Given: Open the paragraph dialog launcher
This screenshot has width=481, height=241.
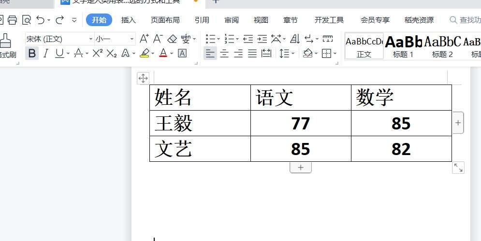Looking at the screenshot, I should 337,63.
